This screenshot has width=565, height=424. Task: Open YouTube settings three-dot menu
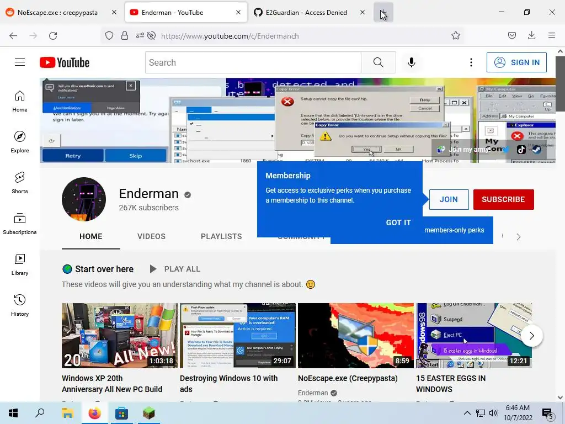[x=471, y=62]
